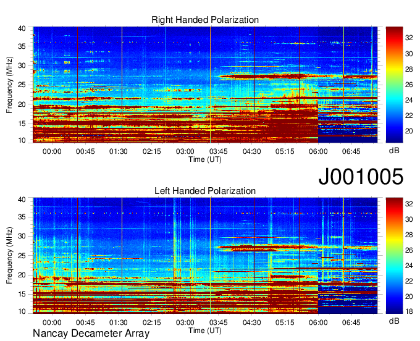The width and height of the screenshot is (420, 341).
Task: Click the "18" label on Left Handed colorbar
Action: pos(409,311)
